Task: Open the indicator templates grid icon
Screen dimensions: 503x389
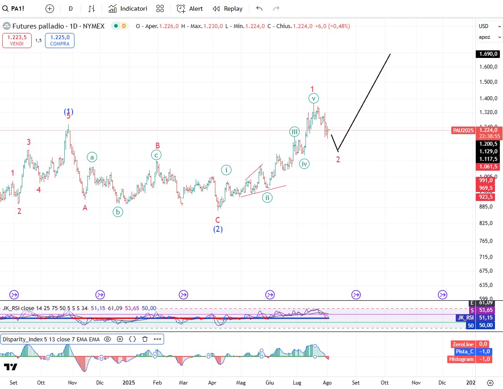Action: [x=161, y=8]
